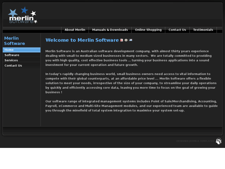Click the paw print icon in footer
Viewport: 225px width, 169px height.
coord(219,141)
